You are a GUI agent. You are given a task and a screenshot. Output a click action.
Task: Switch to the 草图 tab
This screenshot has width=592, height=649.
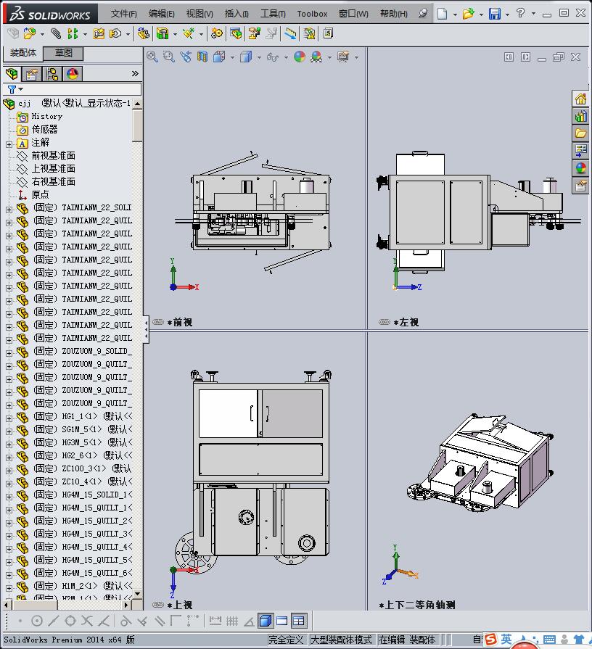click(64, 53)
